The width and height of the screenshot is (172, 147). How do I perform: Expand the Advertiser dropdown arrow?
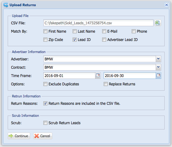coord(158,59)
